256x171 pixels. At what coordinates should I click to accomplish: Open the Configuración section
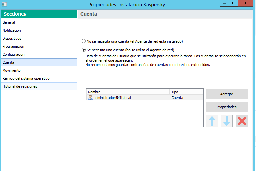point(13,54)
